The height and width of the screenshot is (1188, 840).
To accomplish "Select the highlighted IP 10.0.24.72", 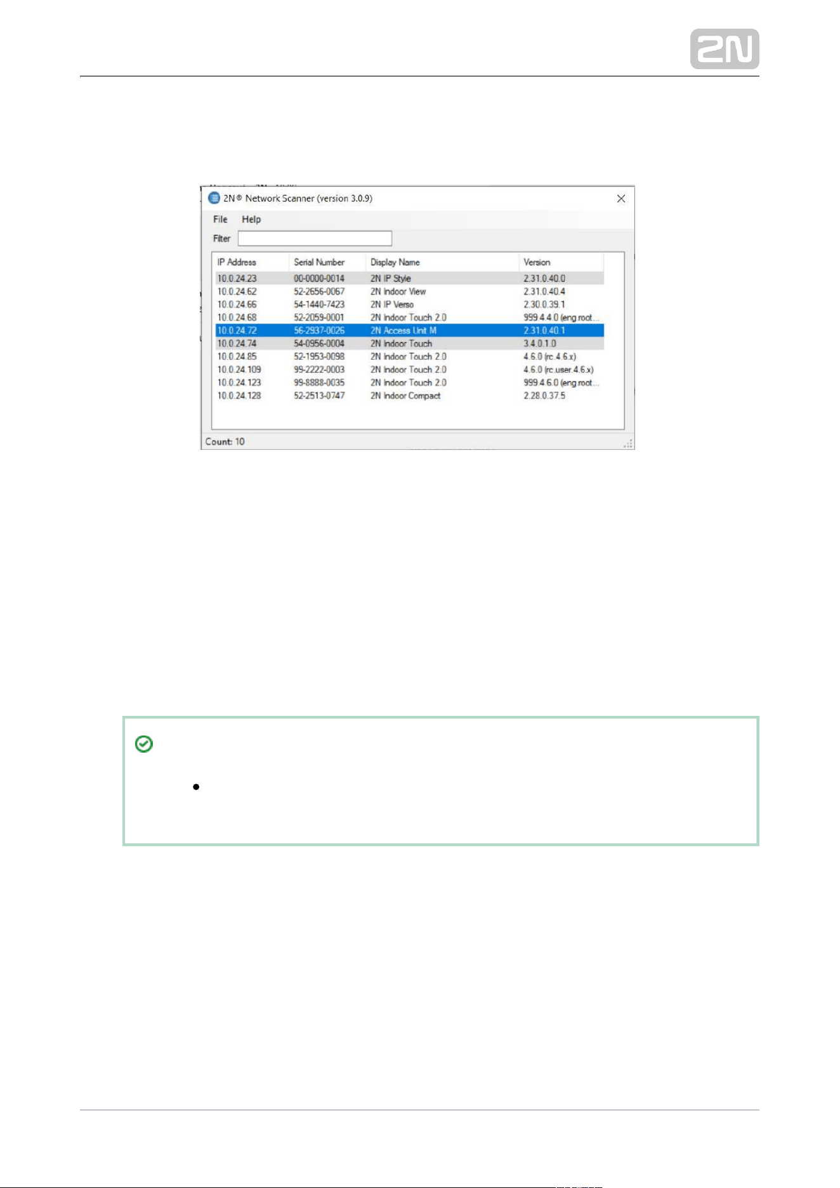I will pos(237,331).
